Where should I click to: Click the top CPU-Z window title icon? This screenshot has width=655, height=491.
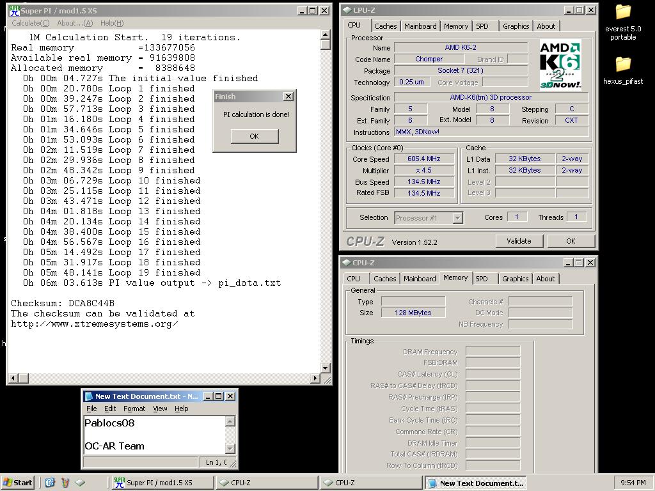click(347, 10)
